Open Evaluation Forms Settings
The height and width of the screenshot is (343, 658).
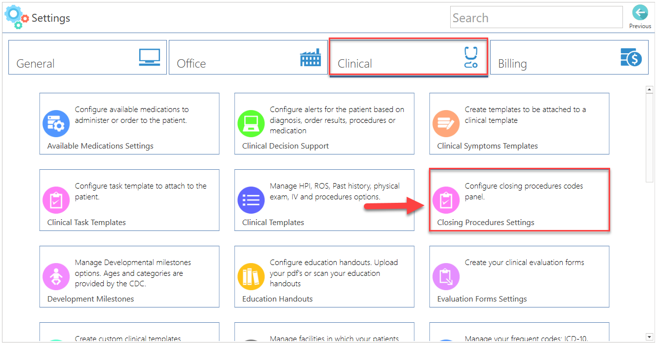(519, 276)
